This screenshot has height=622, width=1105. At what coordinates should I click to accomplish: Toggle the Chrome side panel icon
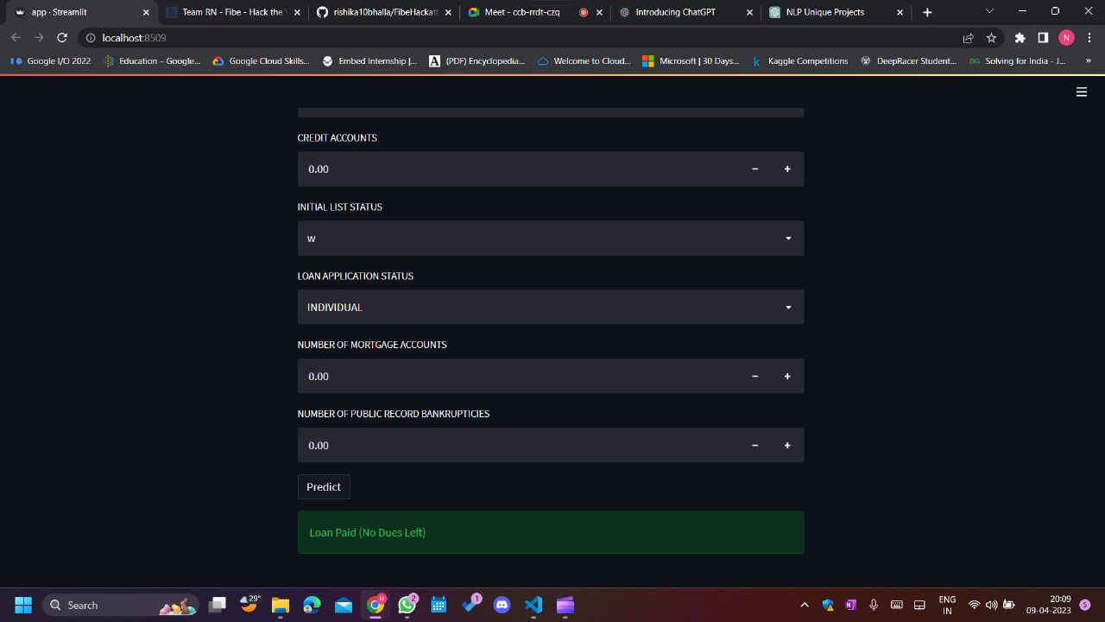click(x=1043, y=38)
